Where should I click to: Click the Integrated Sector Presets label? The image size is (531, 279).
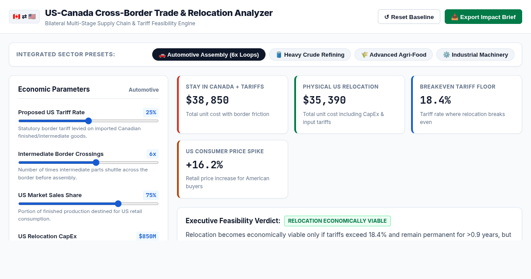66,54
